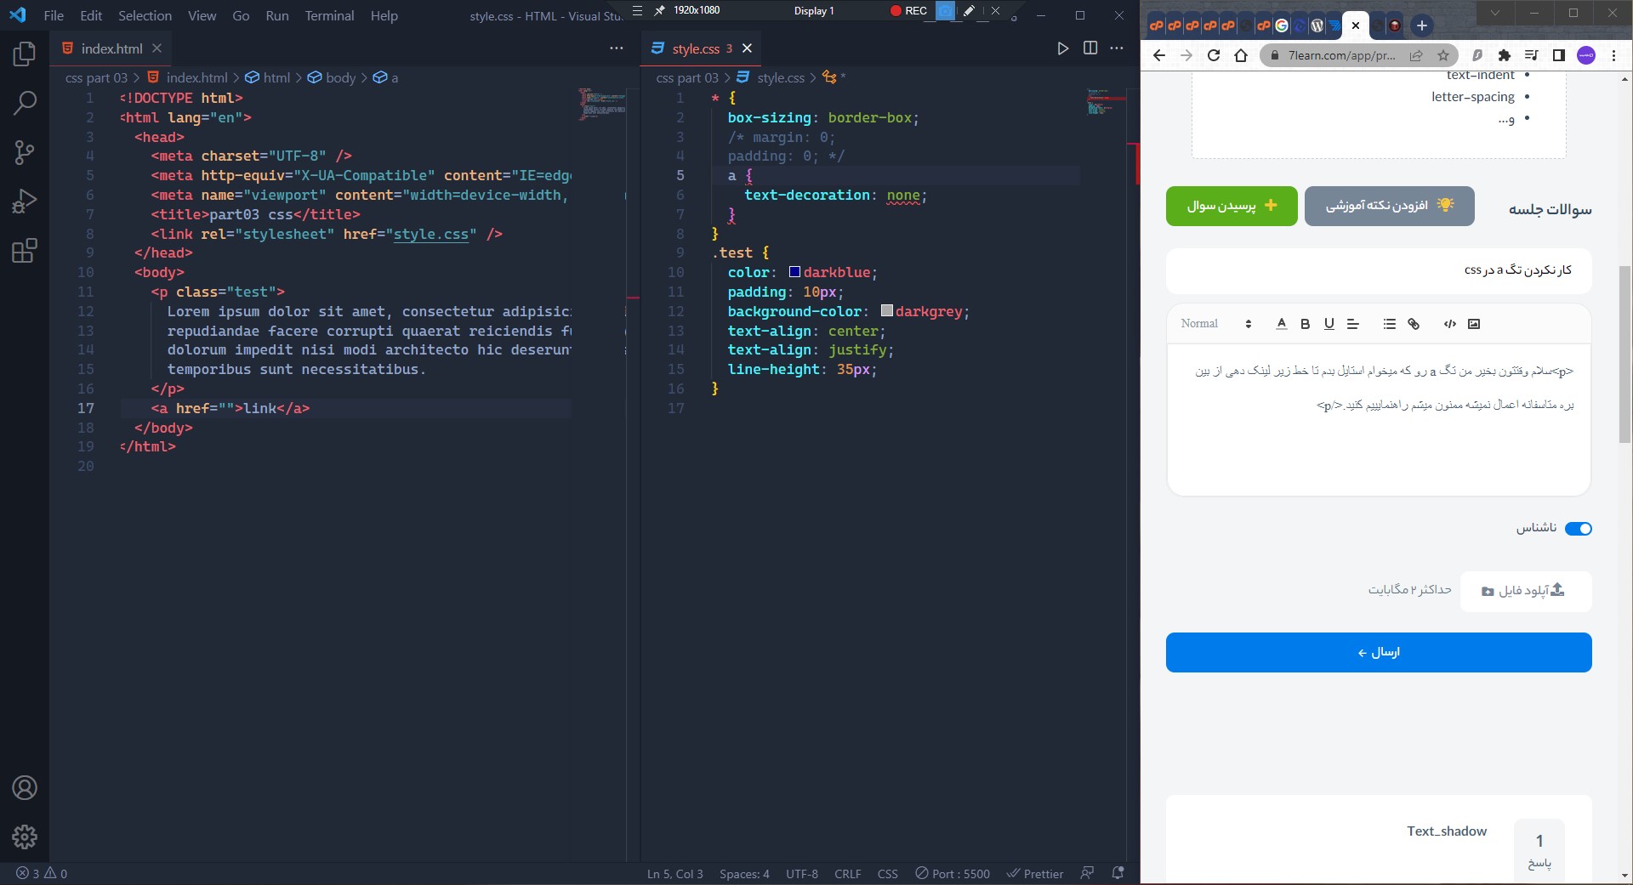Toggle bold in the question editor
This screenshot has width=1633, height=885.
1305,324
